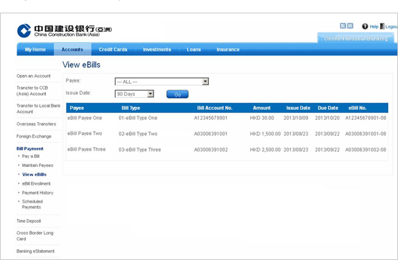Select the eBill Payee Two row
The image size is (398, 260).
click(227, 134)
